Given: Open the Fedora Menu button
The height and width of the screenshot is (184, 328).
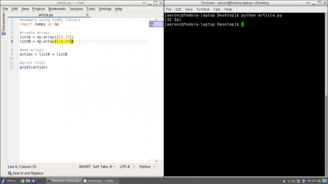Looking at the screenshot, I should pos(8,181).
